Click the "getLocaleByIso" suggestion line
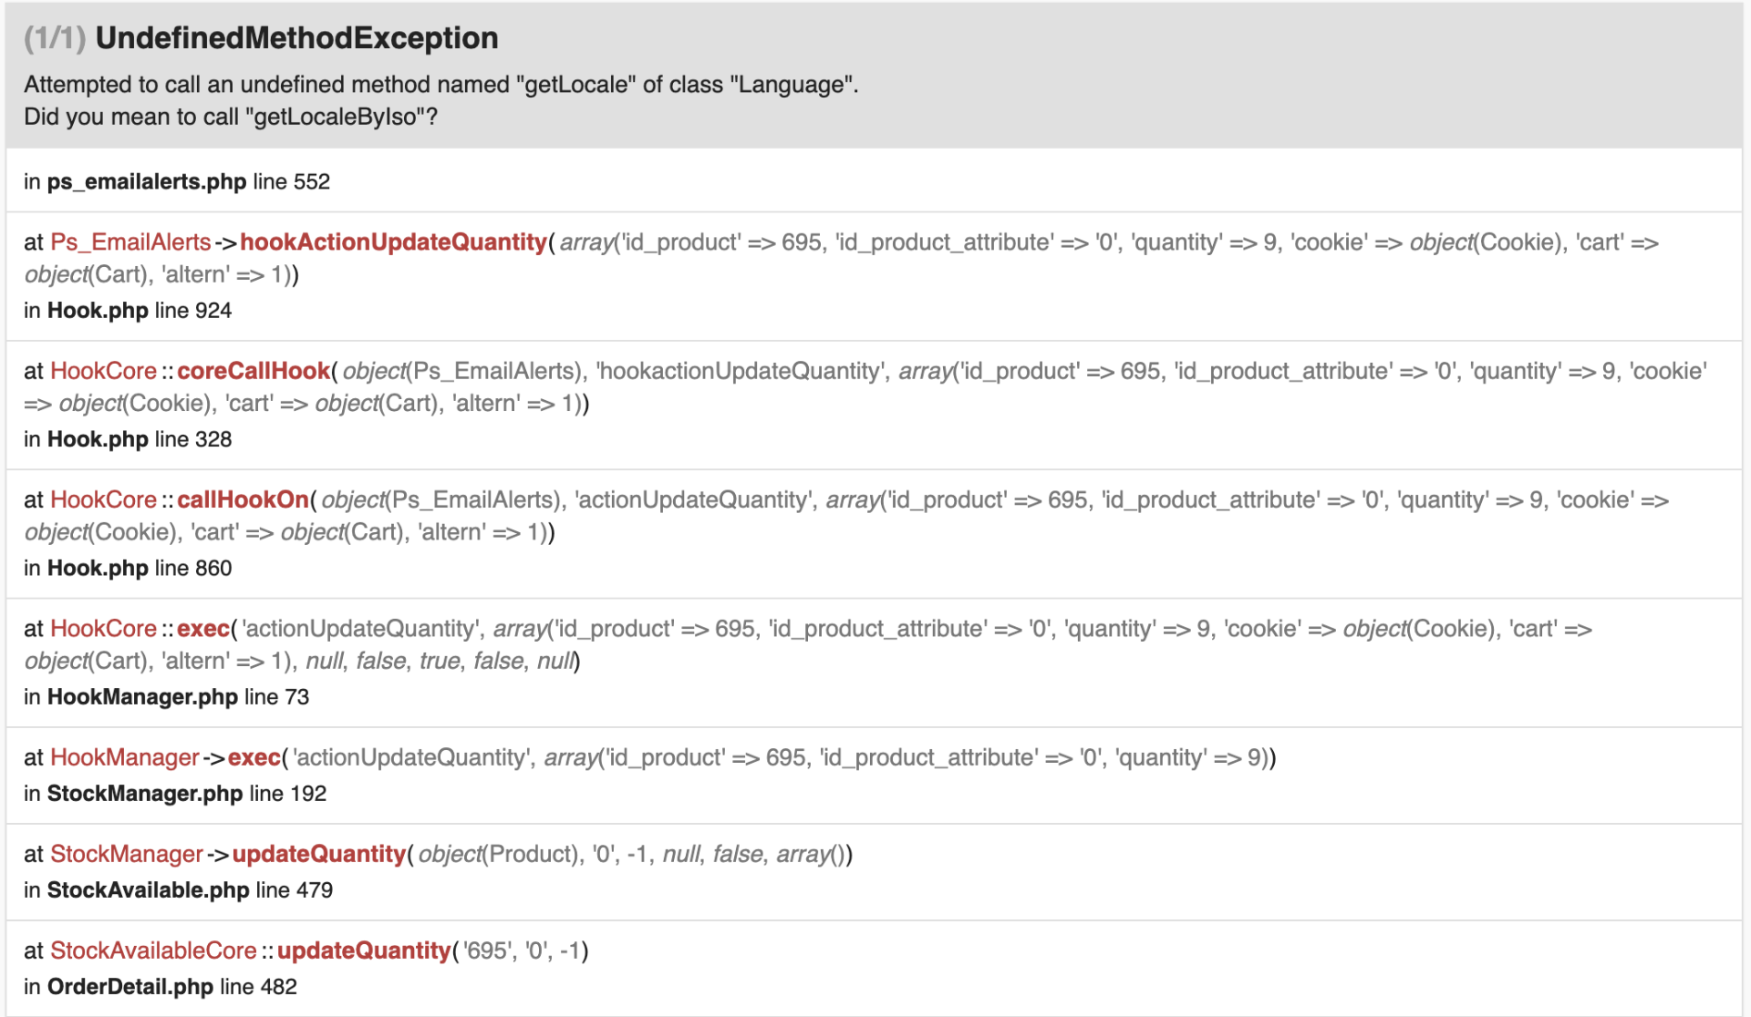This screenshot has height=1017, width=1751. click(x=230, y=117)
